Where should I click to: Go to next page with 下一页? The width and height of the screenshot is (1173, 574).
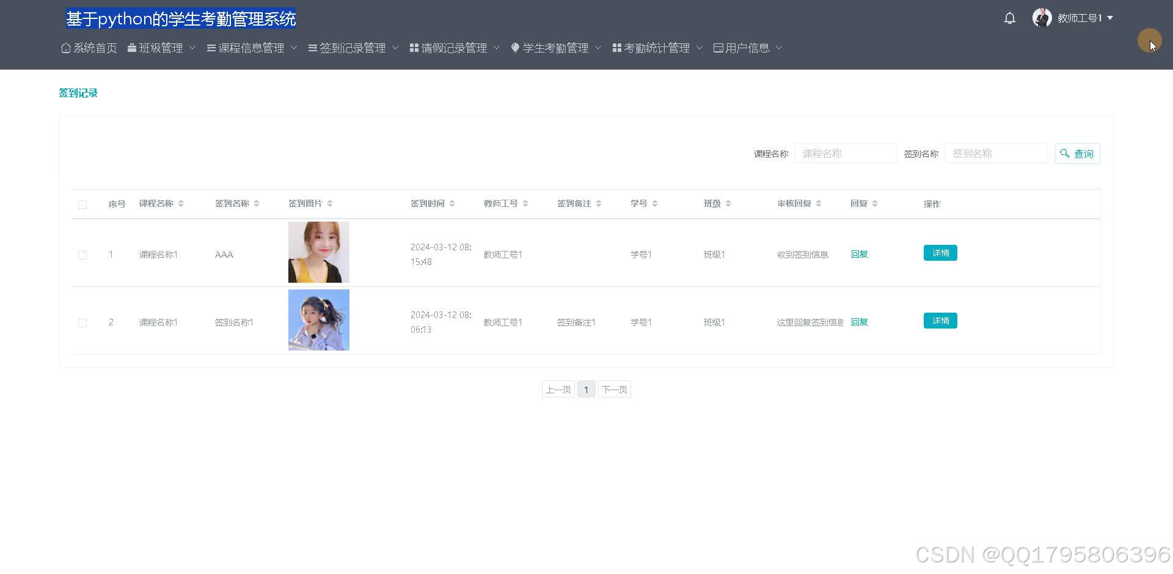coord(615,390)
